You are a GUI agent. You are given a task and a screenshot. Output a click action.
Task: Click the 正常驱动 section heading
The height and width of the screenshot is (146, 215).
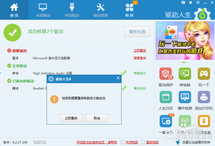(x=19, y=66)
